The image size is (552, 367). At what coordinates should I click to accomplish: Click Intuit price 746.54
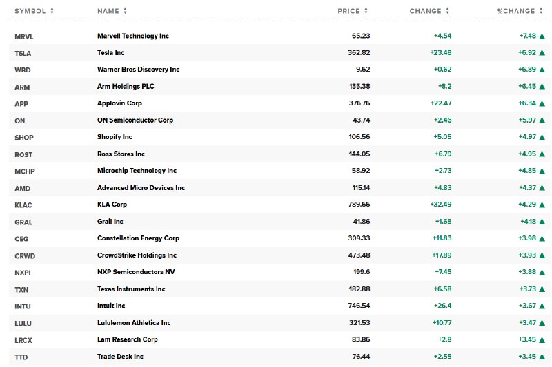coord(359,306)
